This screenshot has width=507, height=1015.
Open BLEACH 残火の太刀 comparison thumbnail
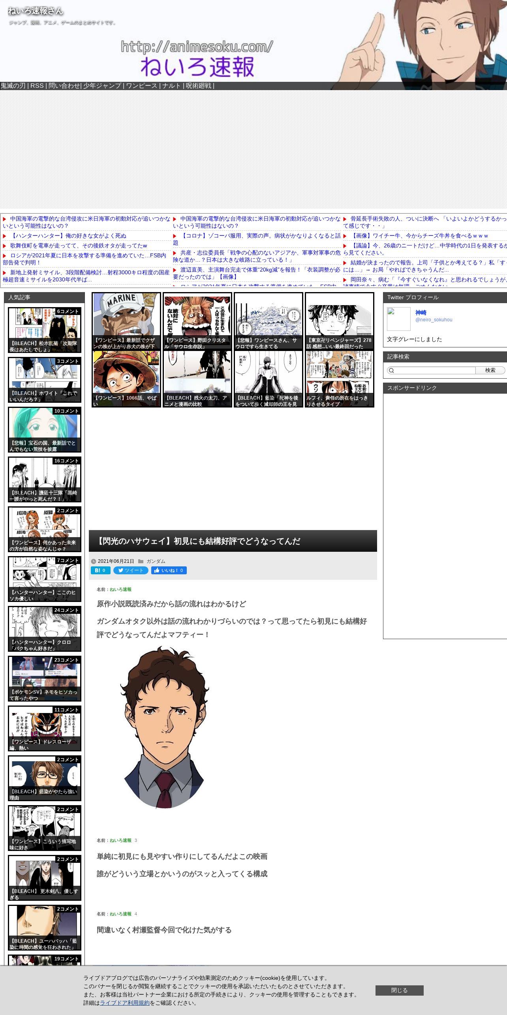coord(197,379)
